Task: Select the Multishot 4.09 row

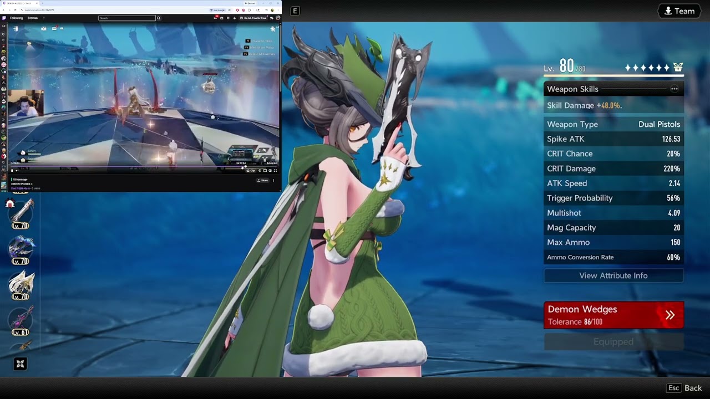Action: coord(613,213)
